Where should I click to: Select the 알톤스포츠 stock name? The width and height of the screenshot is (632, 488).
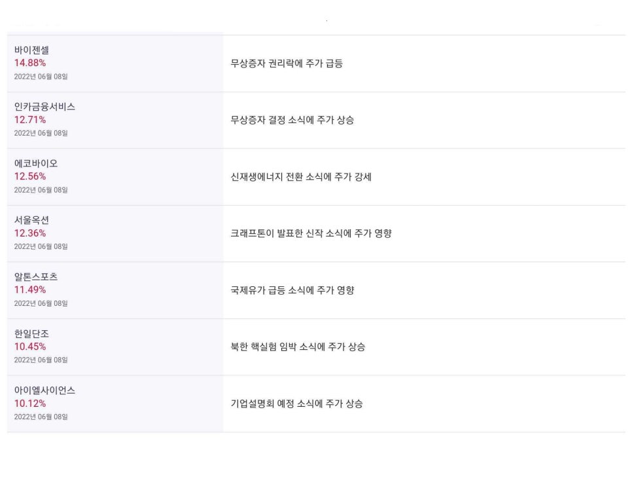click(x=36, y=277)
